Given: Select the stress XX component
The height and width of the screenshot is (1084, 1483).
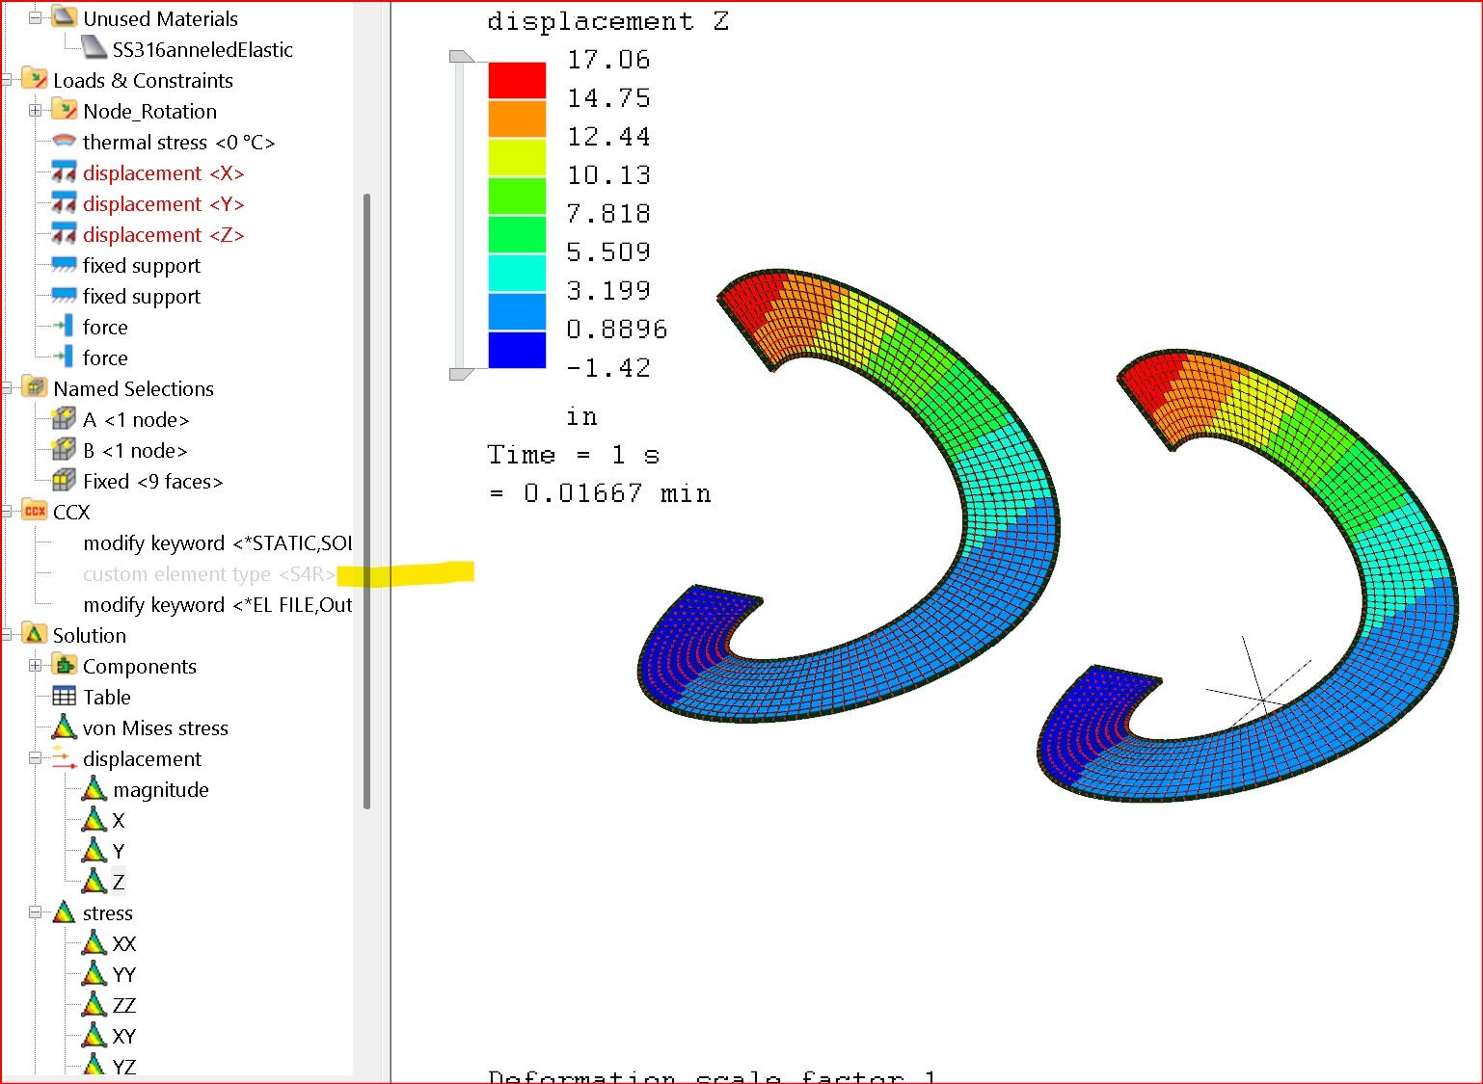Looking at the screenshot, I should 123,943.
